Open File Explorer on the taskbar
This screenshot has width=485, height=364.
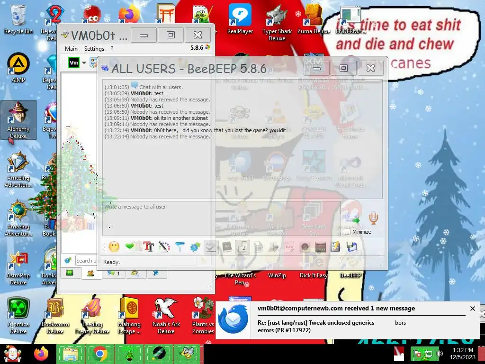point(71,354)
